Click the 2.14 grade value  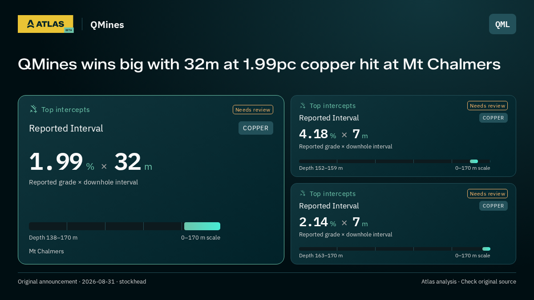313,222
